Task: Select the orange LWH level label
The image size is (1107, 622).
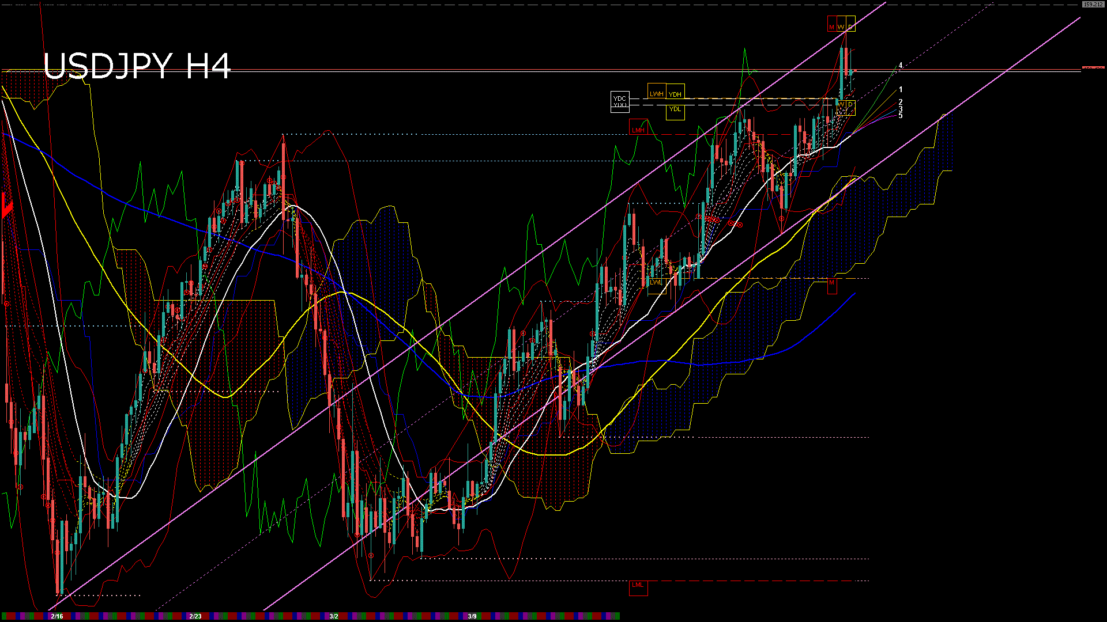Action: click(x=657, y=93)
